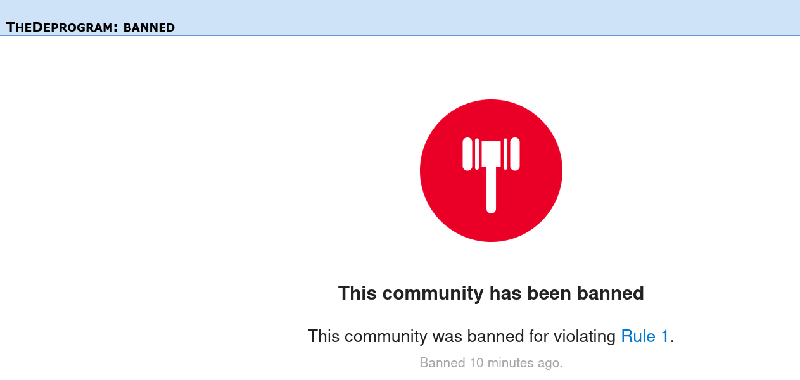The height and width of the screenshot is (380, 800).
Task: Click "10 minutes ago" in the gray timestamp
Action: pos(514,363)
